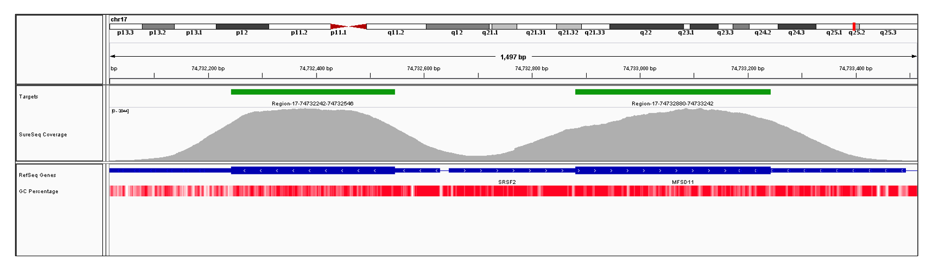This screenshot has width=937, height=276.
Task: Click the q25.1 cytoband label
Action: (834, 33)
